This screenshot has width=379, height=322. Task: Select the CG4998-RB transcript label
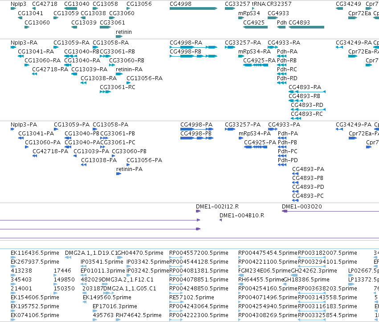[x=185, y=52]
